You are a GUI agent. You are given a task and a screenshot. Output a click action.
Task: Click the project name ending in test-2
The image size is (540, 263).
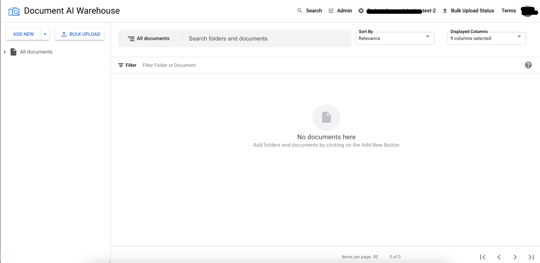coord(401,11)
